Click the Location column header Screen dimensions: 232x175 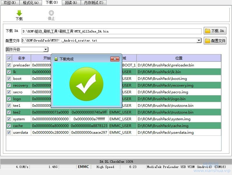tap(179, 58)
